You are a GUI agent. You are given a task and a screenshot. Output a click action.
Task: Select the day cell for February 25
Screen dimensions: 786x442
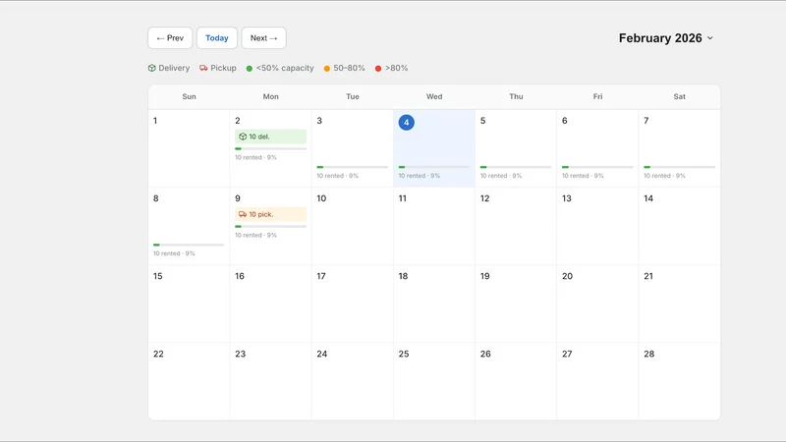(434, 381)
